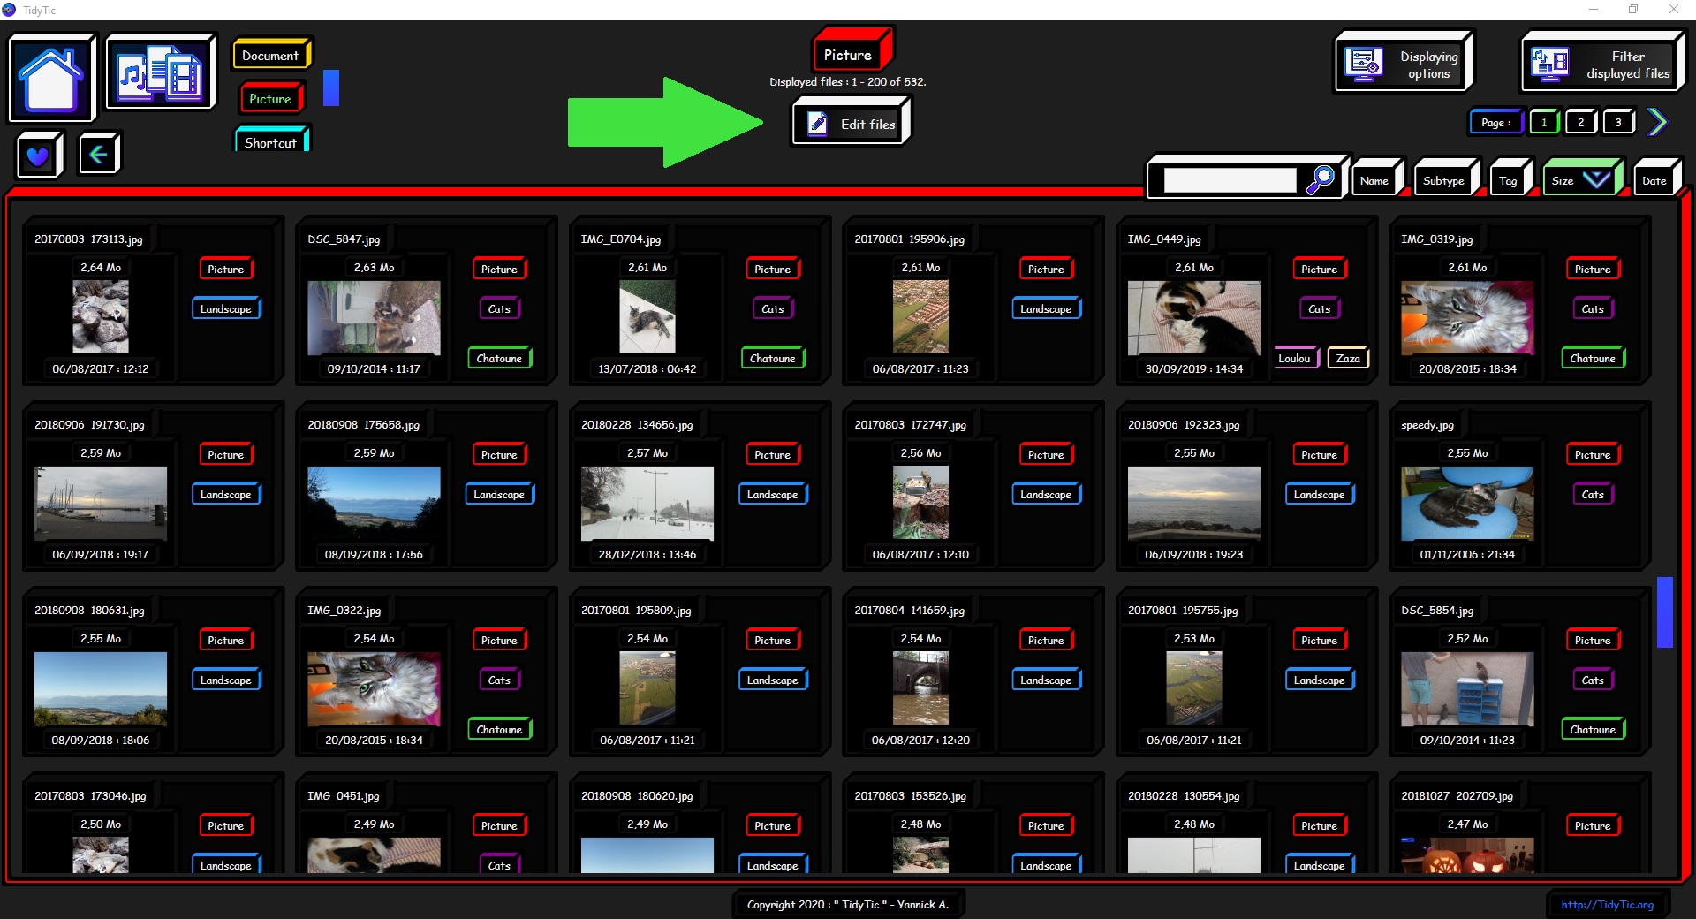1696x919 pixels.
Task: Select the Document category
Action: (270, 55)
